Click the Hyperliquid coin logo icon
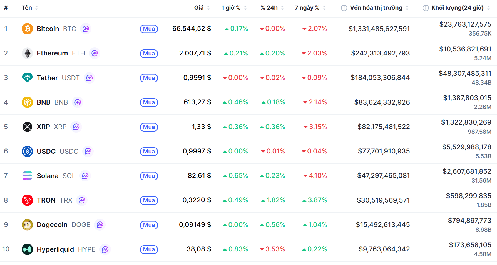 click(27, 249)
